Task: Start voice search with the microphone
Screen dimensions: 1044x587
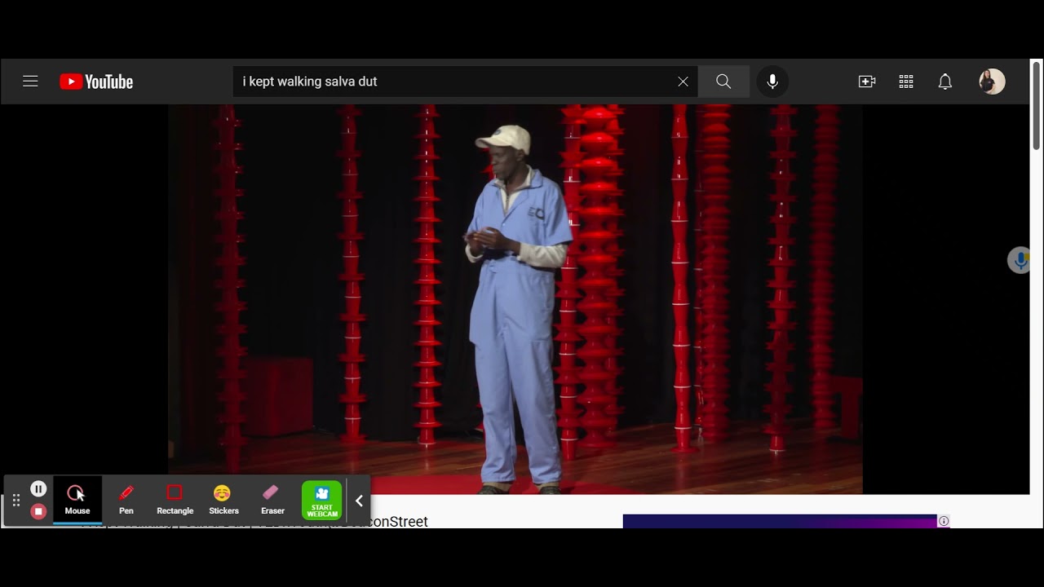Action: (772, 82)
